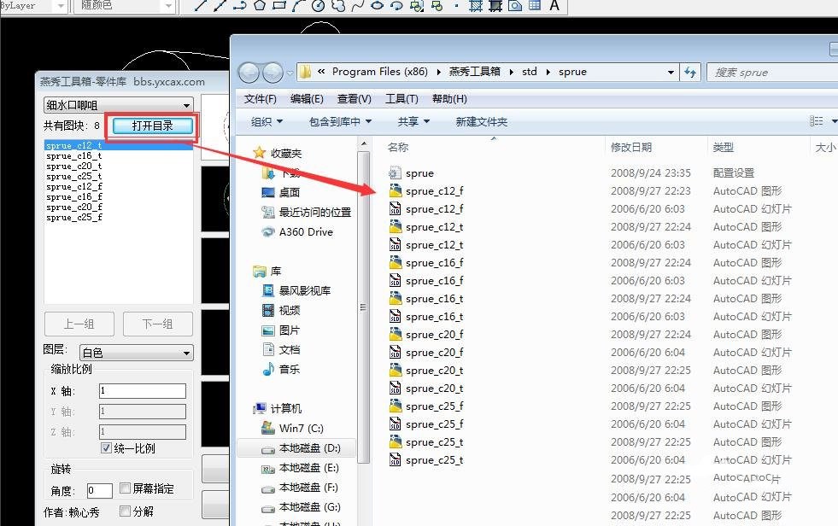Enable the 分解 checkbox
Screen dimensions: 838x526
point(125,511)
